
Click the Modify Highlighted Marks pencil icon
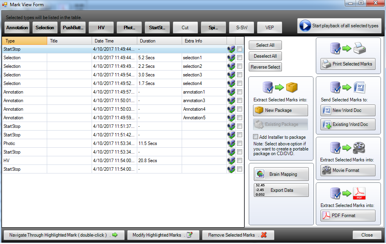pyautogui.click(x=189, y=235)
